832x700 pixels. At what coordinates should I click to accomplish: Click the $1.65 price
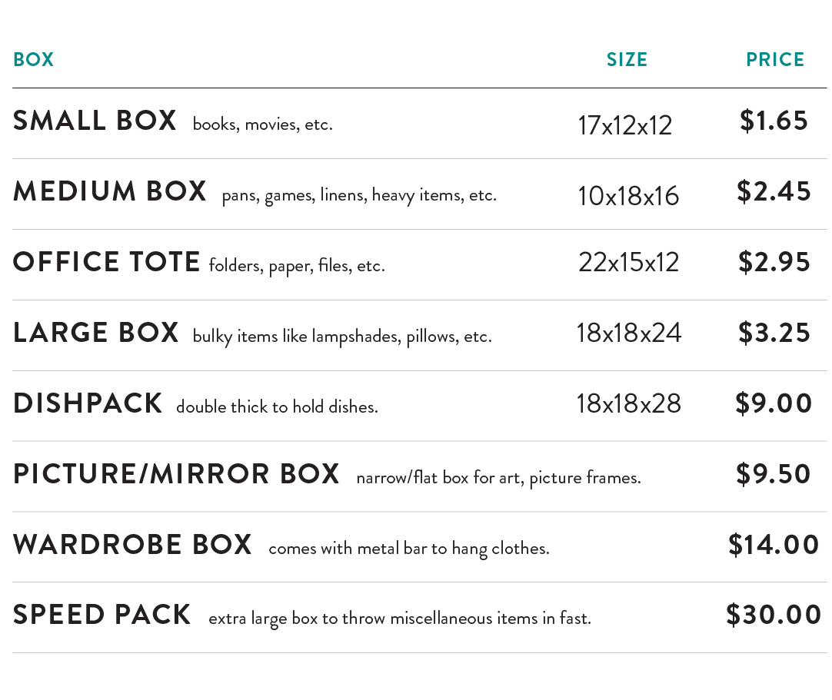[x=774, y=121]
